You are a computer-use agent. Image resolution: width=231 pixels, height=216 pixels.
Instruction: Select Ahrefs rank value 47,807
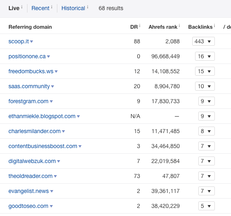point(171,176)
